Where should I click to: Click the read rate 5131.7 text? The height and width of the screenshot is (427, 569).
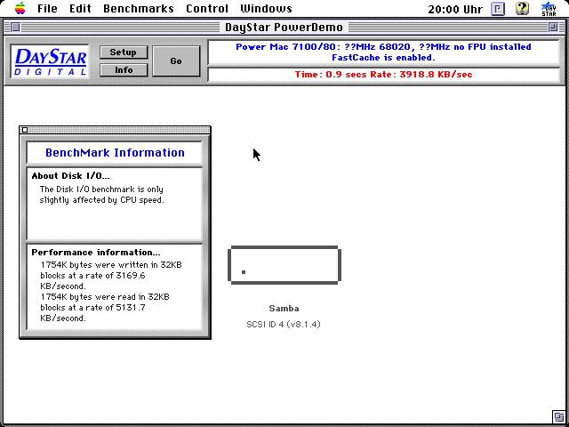tap(130, 308)
